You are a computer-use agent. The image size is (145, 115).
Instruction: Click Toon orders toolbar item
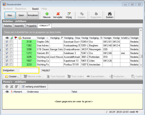(75, 76)
